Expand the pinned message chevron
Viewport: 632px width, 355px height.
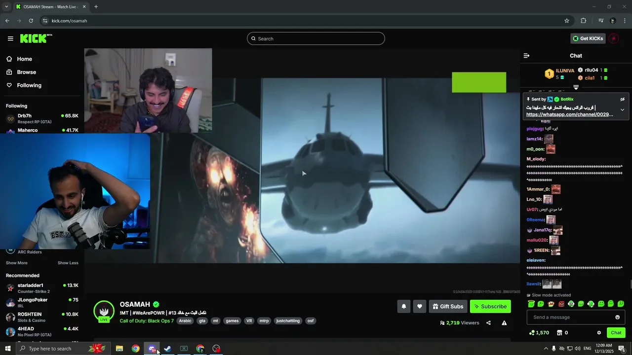(622, 110)
